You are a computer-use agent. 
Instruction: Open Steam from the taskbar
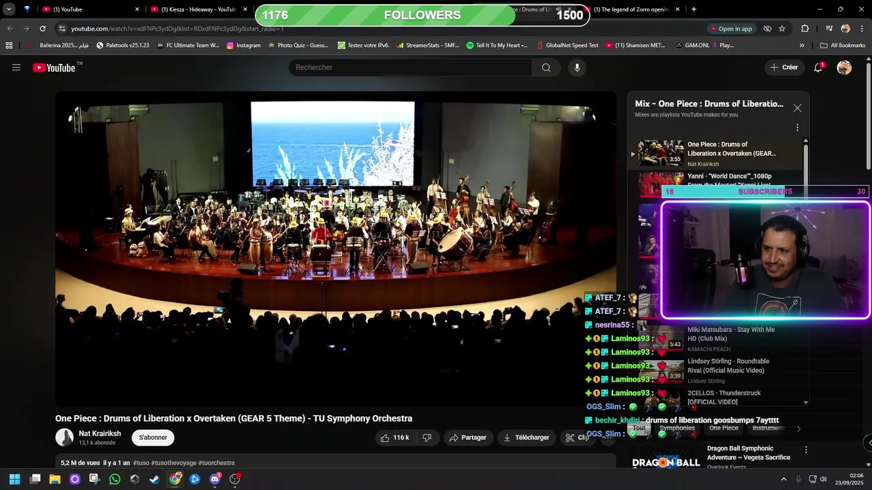155,479
